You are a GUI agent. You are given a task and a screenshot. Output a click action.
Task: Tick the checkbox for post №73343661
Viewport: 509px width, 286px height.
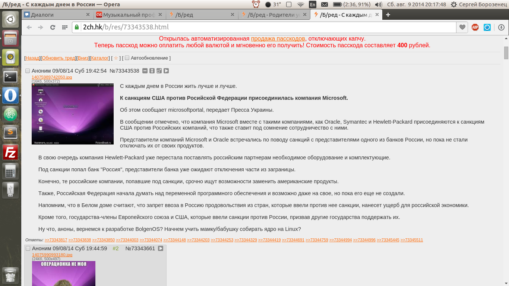[x=28, y=248]
